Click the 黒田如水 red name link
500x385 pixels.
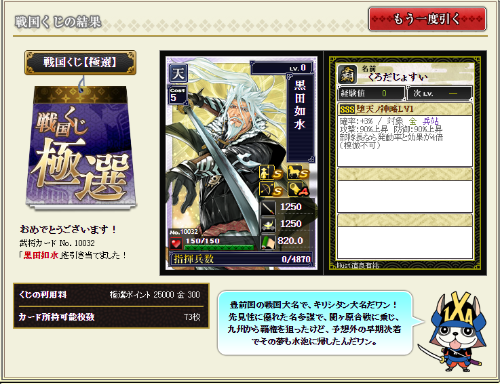pos(41,256)
